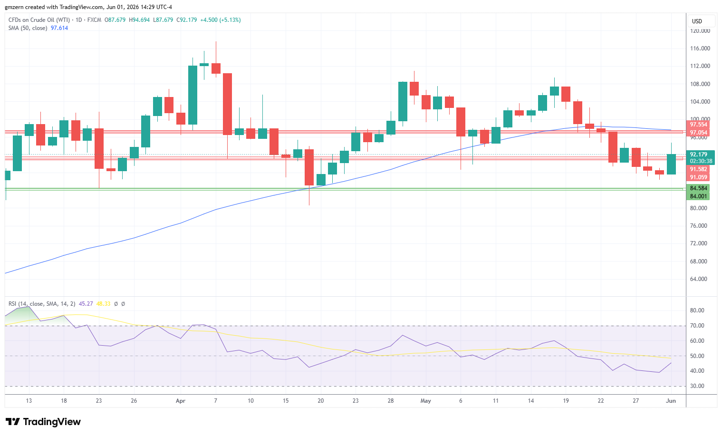Click the 70.00 level on the RSI axis

click(697, 326)
